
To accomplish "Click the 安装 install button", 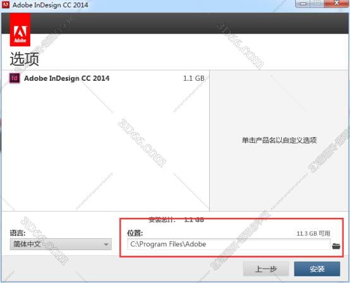I will click(317, 269).
